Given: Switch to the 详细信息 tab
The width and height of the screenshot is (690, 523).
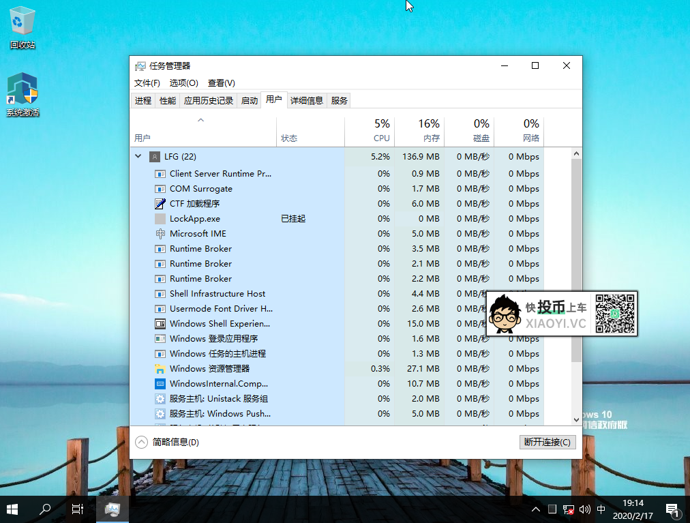Looking at the screenshot, I should point(307,101).
